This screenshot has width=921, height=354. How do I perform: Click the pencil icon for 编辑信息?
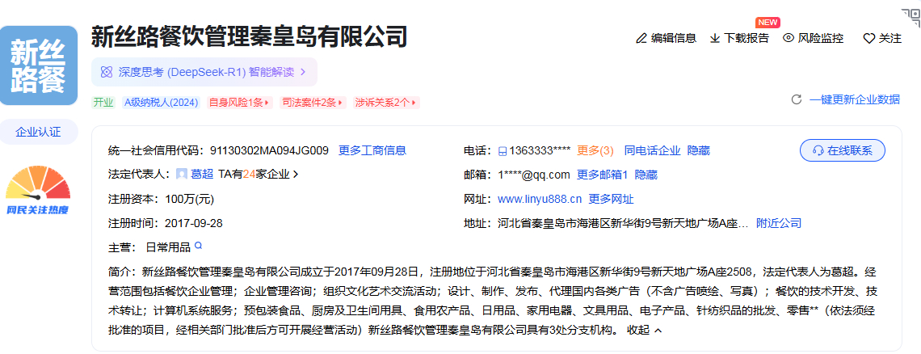tap(641, 38)
